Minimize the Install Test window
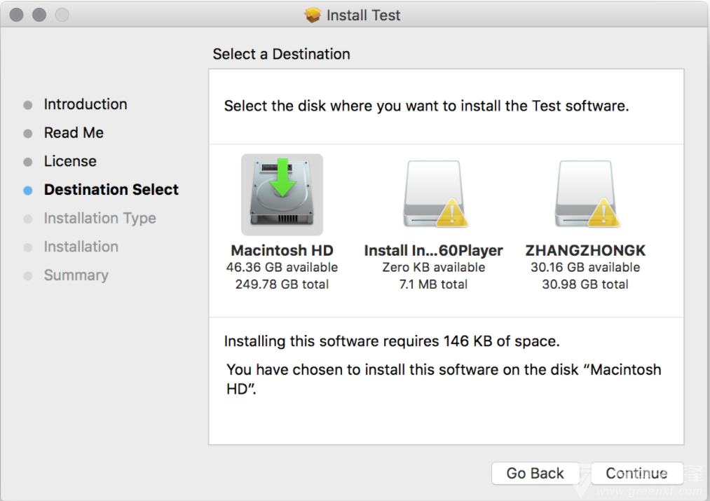 click(39, 15)
